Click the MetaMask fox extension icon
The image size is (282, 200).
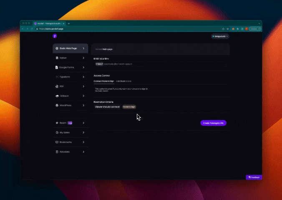point(233,29)
